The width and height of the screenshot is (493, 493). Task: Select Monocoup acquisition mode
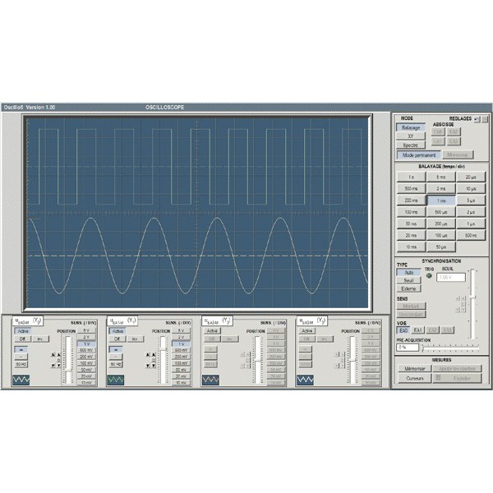pos(458,155)
